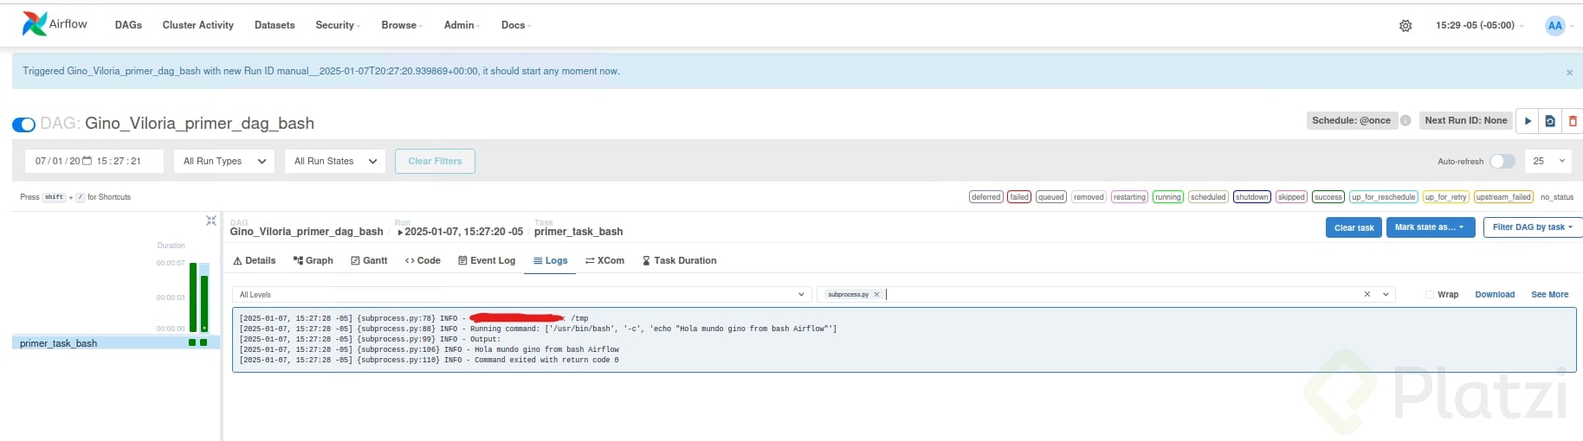
Task: Switch to the Task Duration tab
Action: pyautogui.click(x=679, y=260)
